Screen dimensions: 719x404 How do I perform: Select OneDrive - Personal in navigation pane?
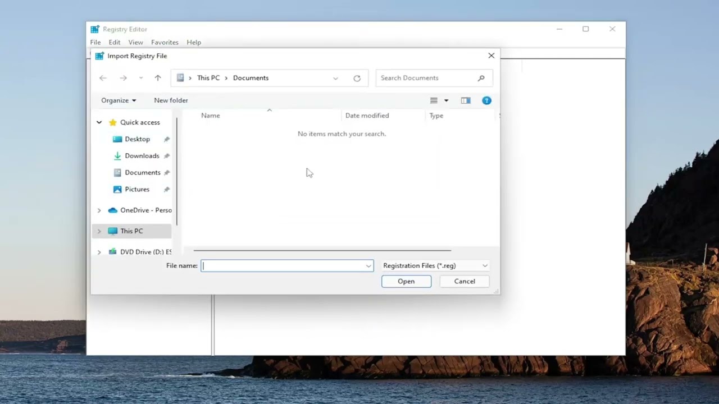click(x=145, y=210)
